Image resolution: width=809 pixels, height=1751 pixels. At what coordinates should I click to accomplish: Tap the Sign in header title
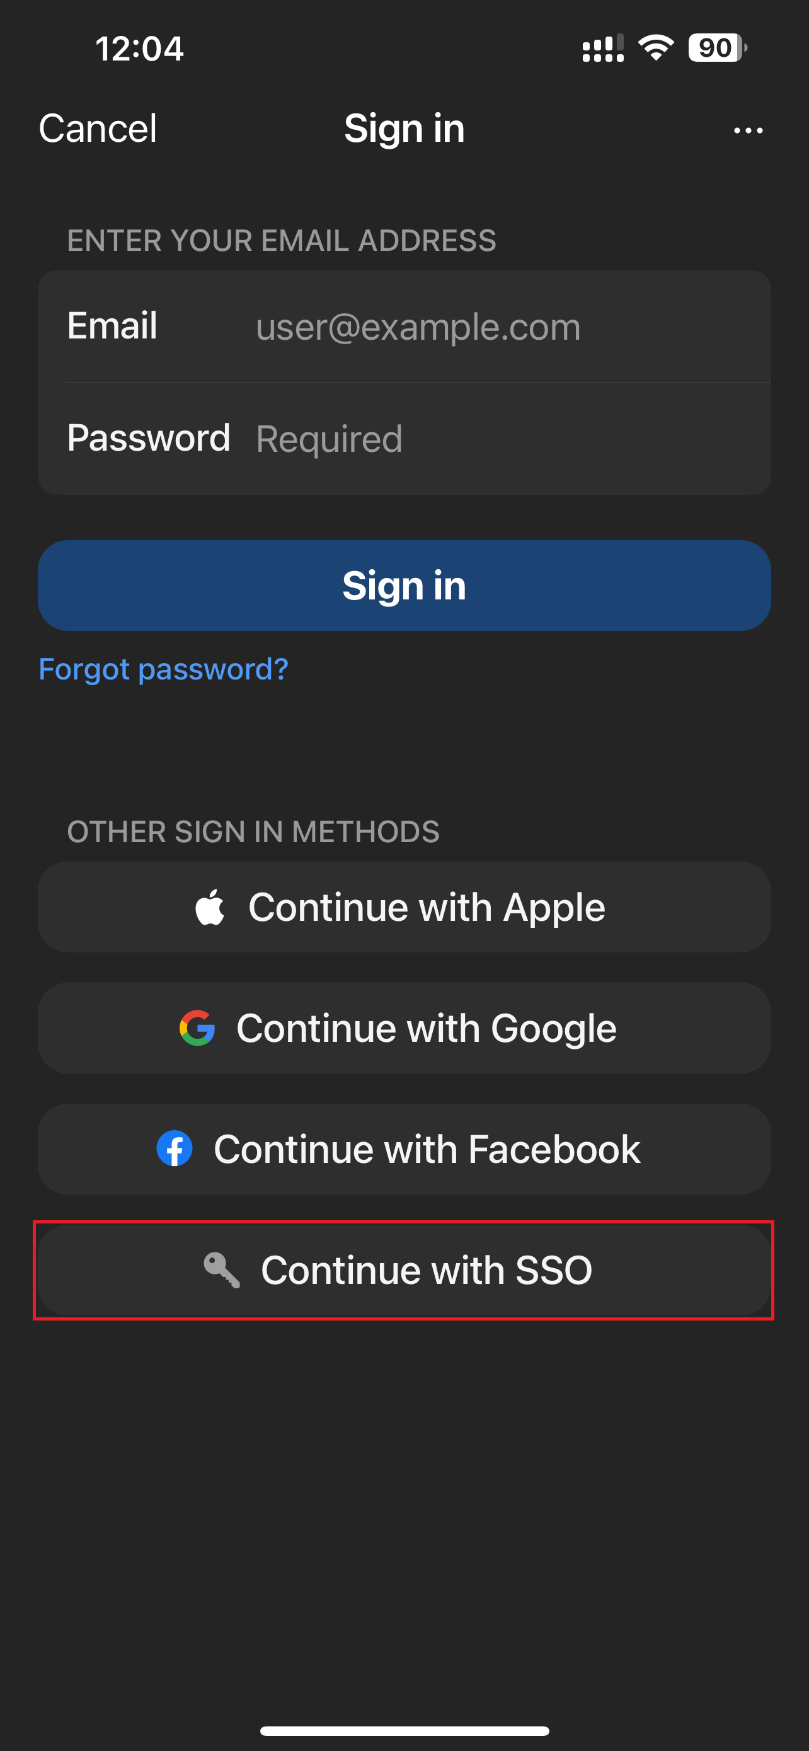coord(404,129)
